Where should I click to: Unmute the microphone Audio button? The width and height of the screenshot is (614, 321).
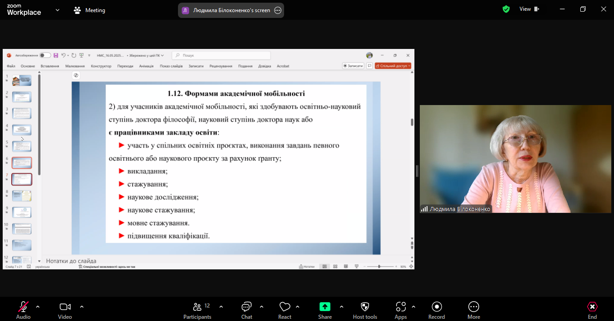23,309
